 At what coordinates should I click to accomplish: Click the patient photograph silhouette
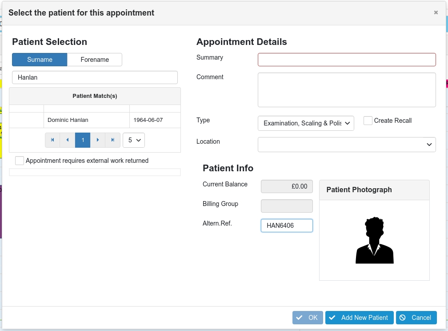click(374, 240)
